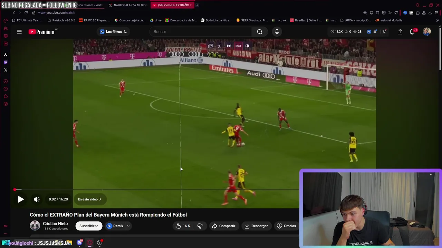The width and height of the screenshot is (442, 248).
Task: Like the video showing 16 K
Action: tap(183, 226)
